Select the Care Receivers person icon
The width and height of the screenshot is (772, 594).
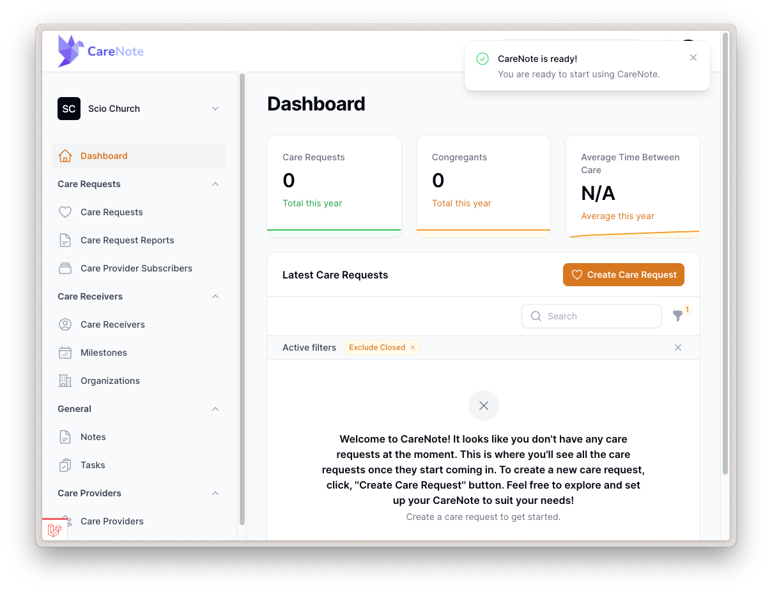pyautogui.click(x=65, y=324)
